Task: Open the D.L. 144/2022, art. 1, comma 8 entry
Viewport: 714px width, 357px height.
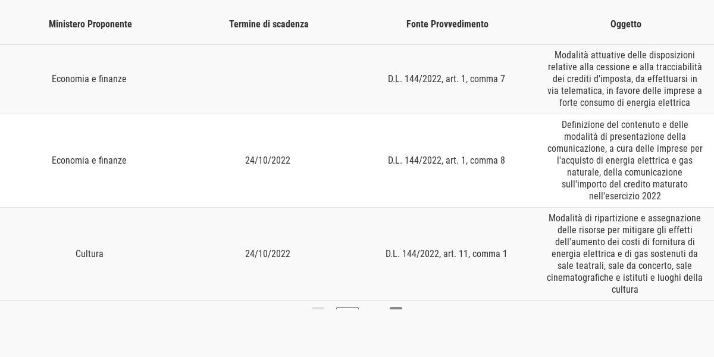Action: 446,161
